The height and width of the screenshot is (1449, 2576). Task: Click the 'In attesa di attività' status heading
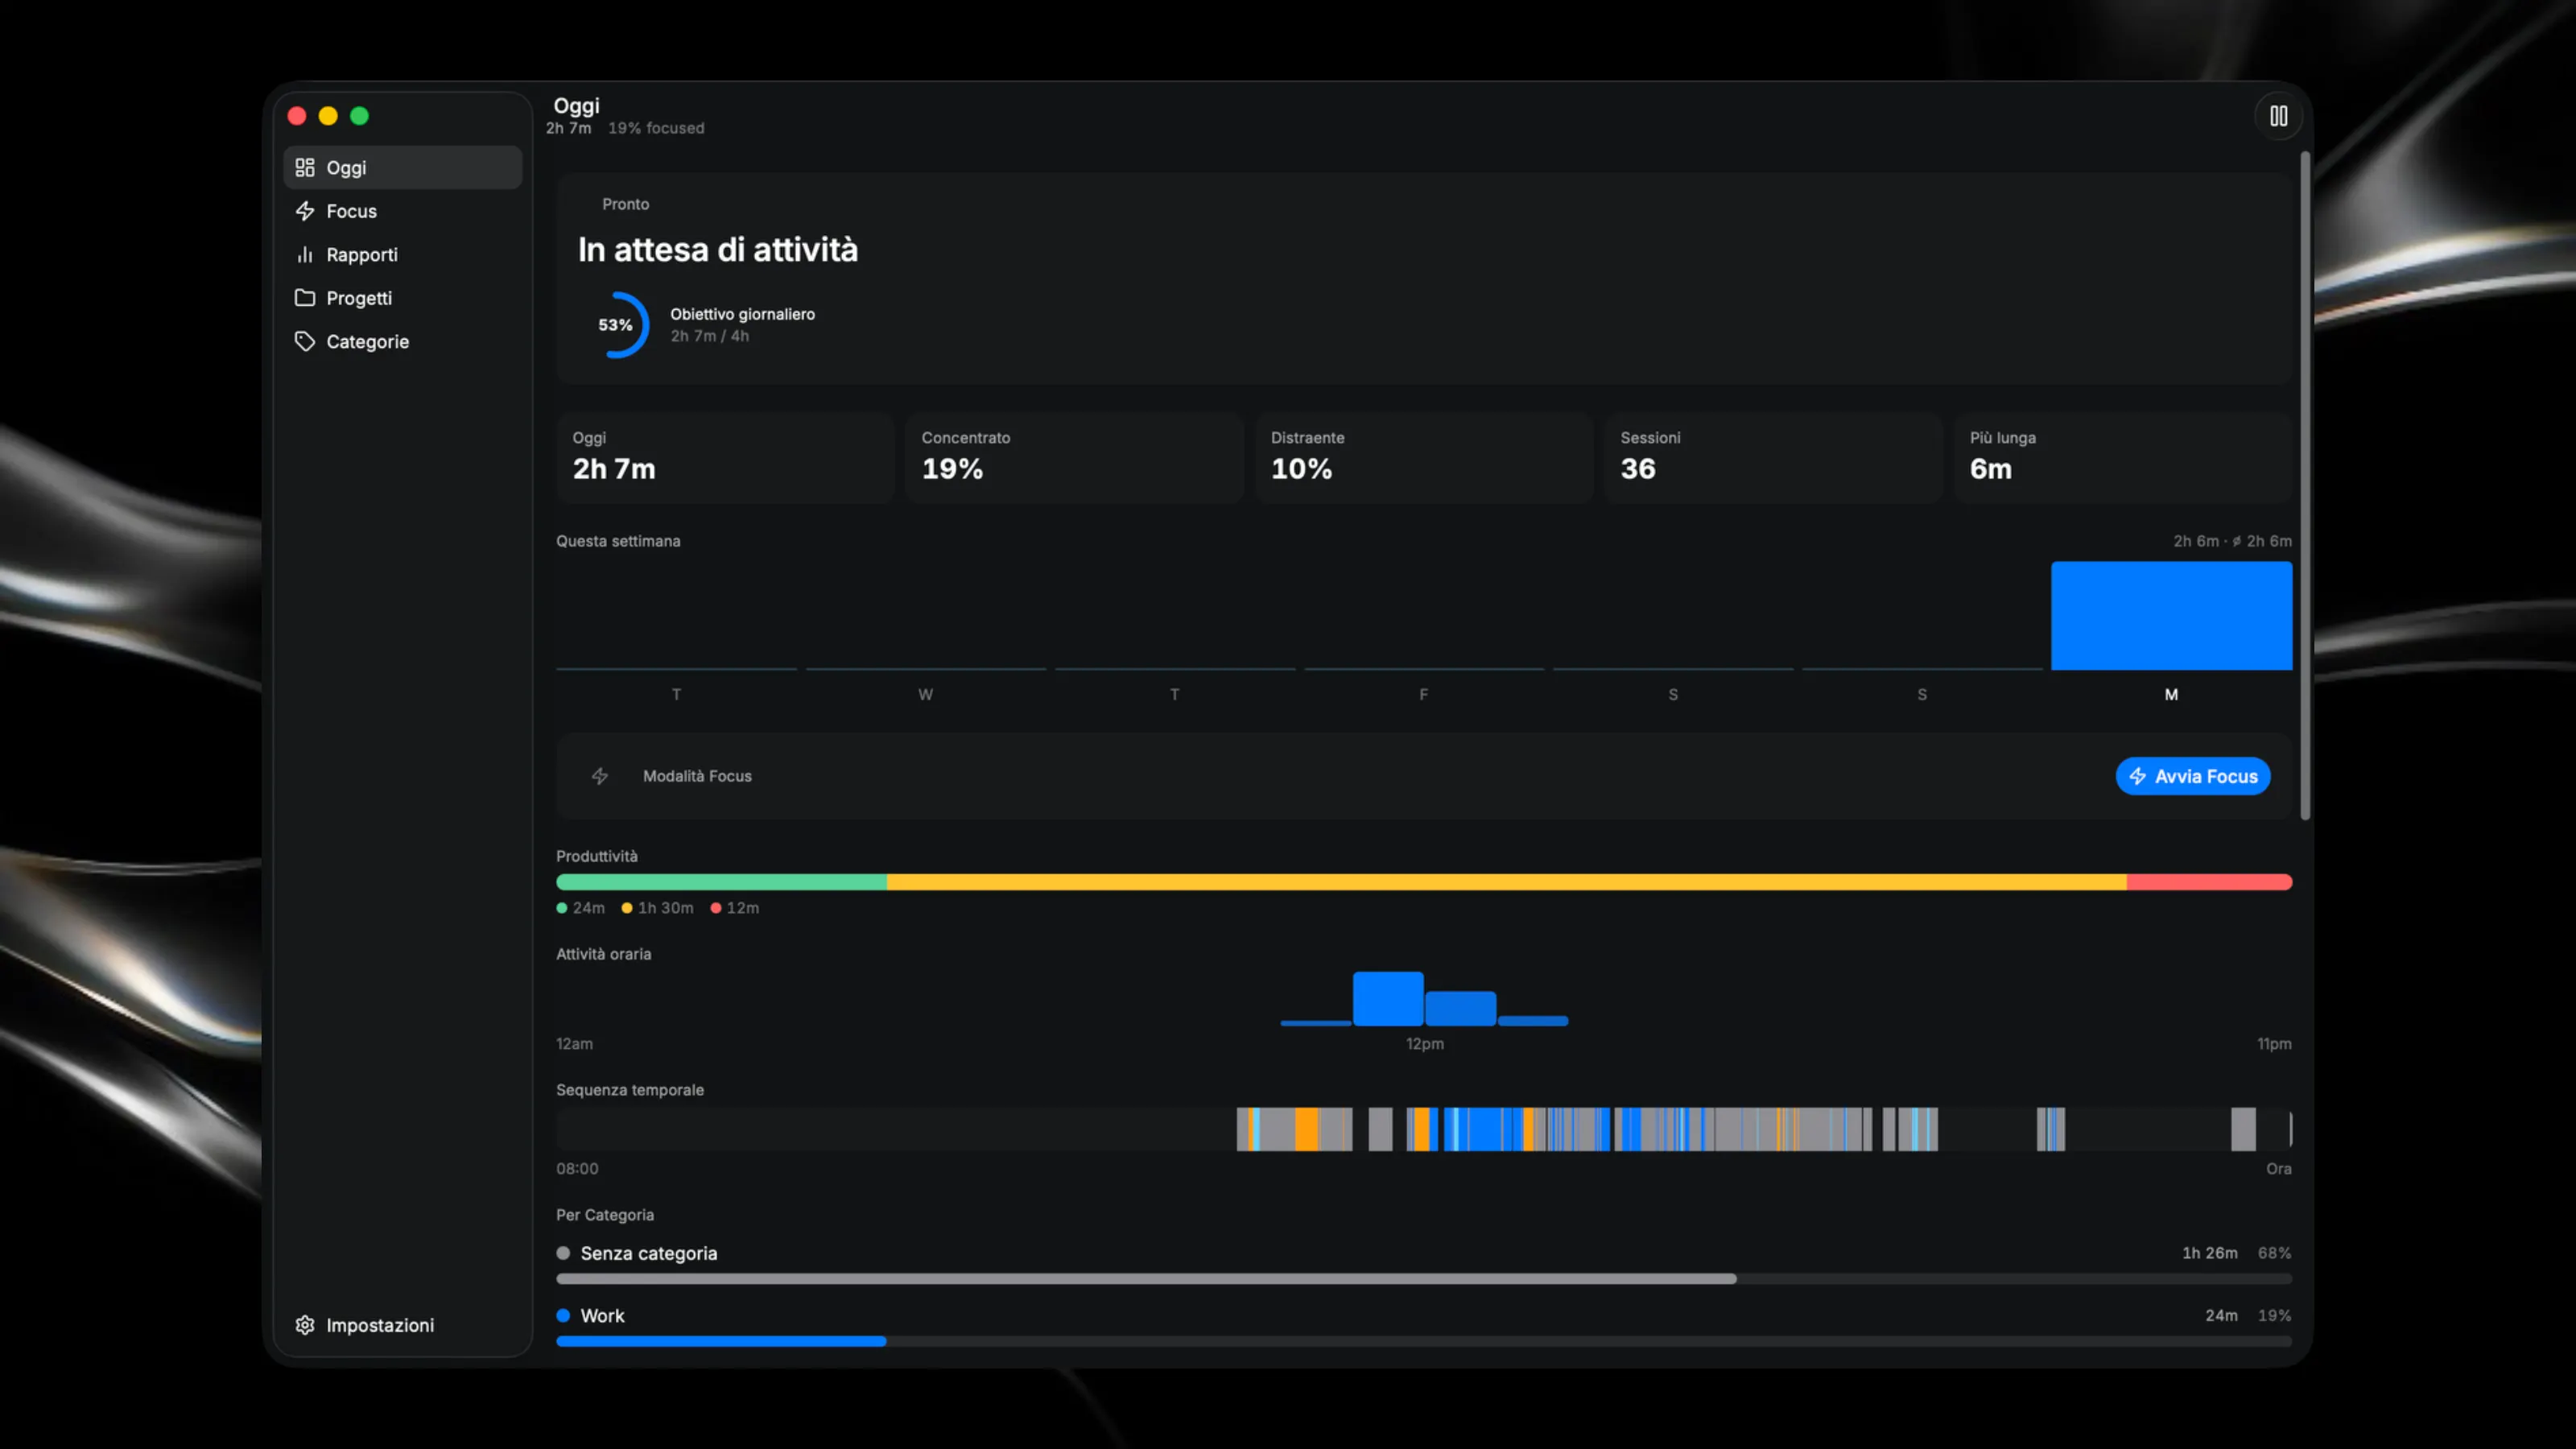tap(718, 250)
